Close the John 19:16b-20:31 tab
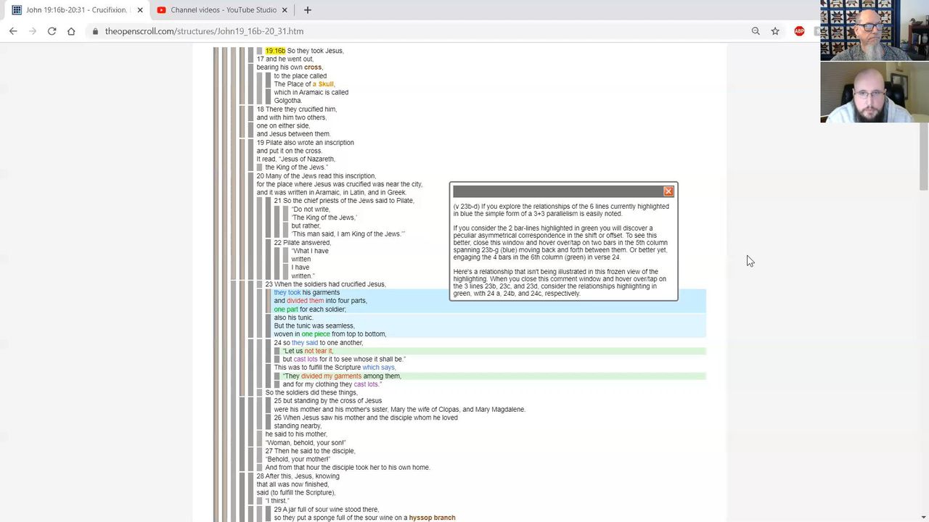929x522 pixels. tap(140, 10)
